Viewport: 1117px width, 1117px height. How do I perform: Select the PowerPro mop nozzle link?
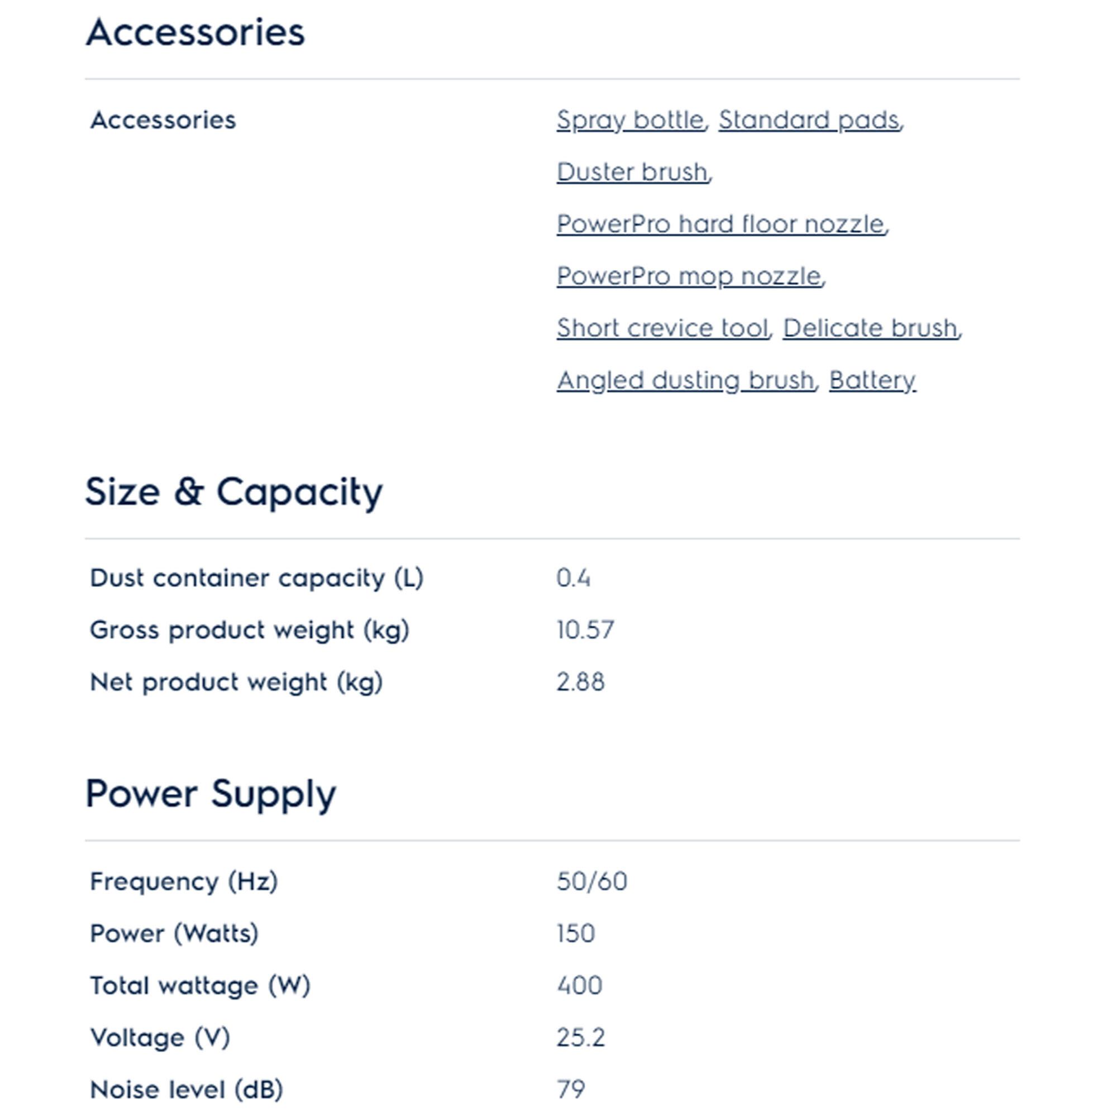click(689, 276)
